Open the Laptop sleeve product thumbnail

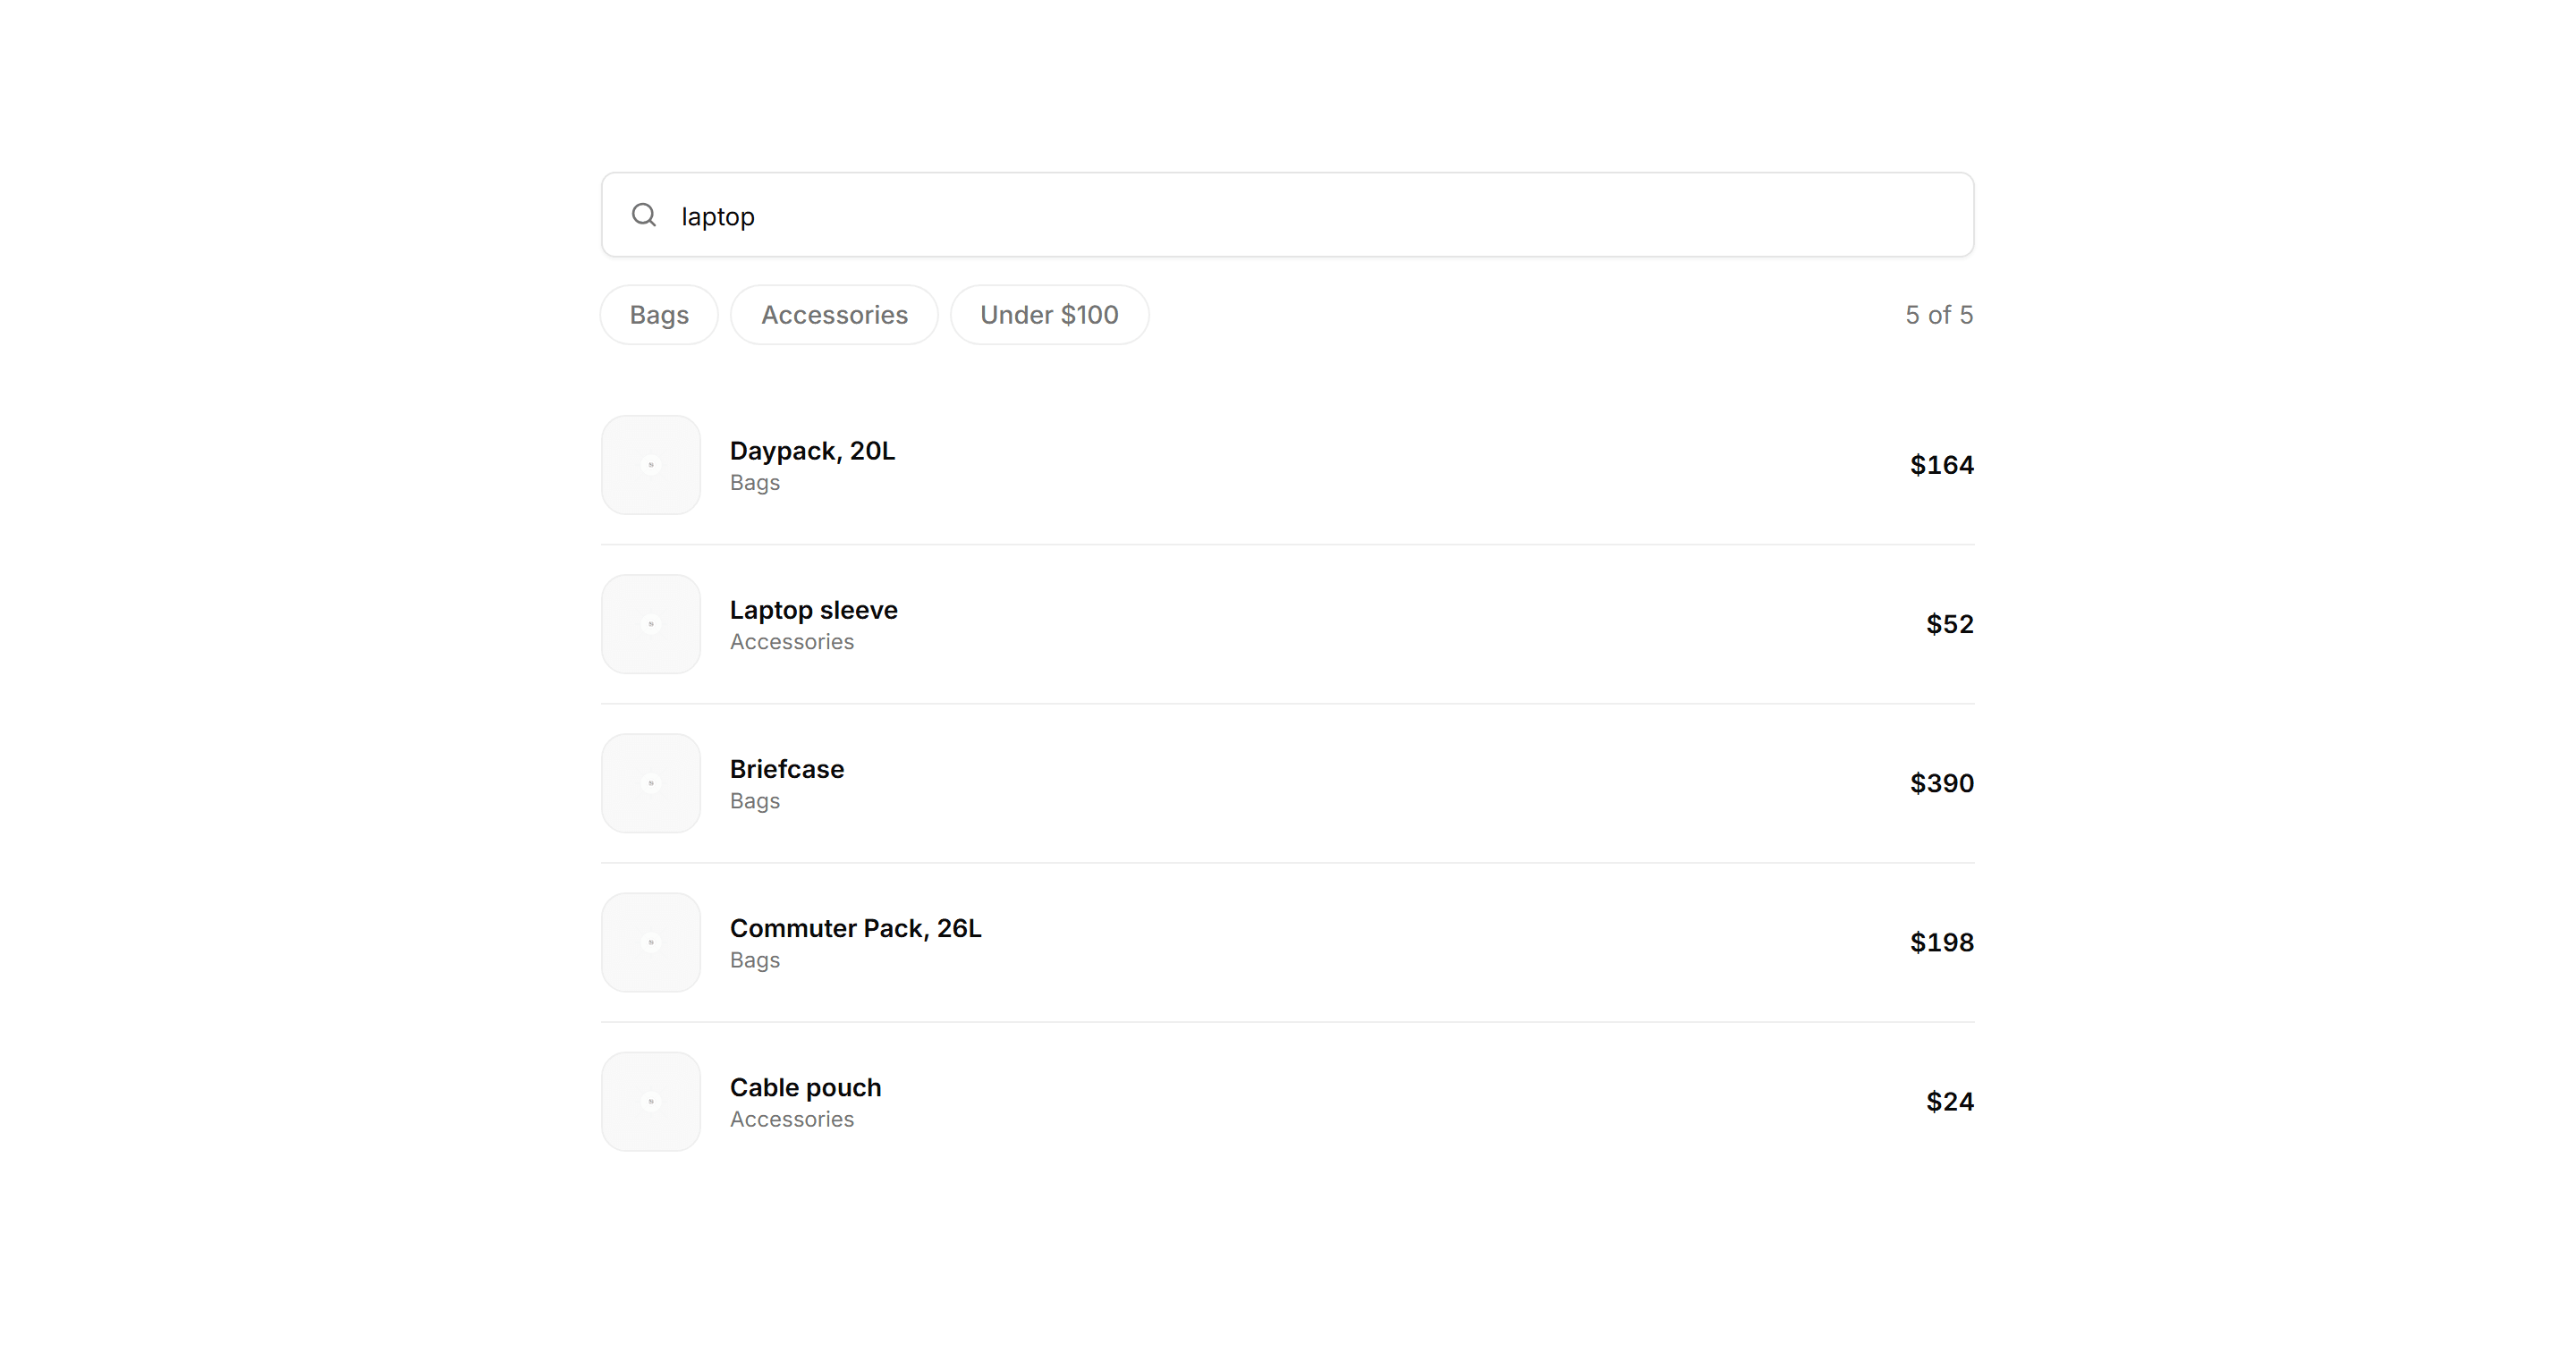[x=651, y=624]
